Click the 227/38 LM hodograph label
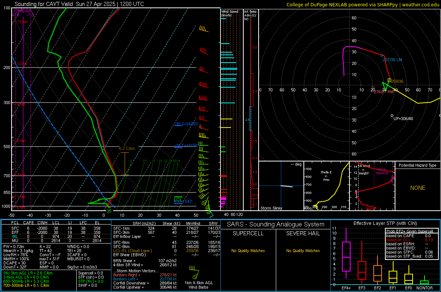 pos(392,60)
